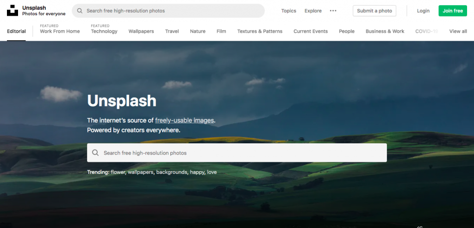This screenshot has width=474, height=228.
Task: Open the Nature topic
Action: [198, 31]
